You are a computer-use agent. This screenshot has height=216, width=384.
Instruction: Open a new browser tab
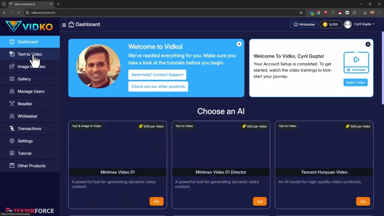coord(58,4)
